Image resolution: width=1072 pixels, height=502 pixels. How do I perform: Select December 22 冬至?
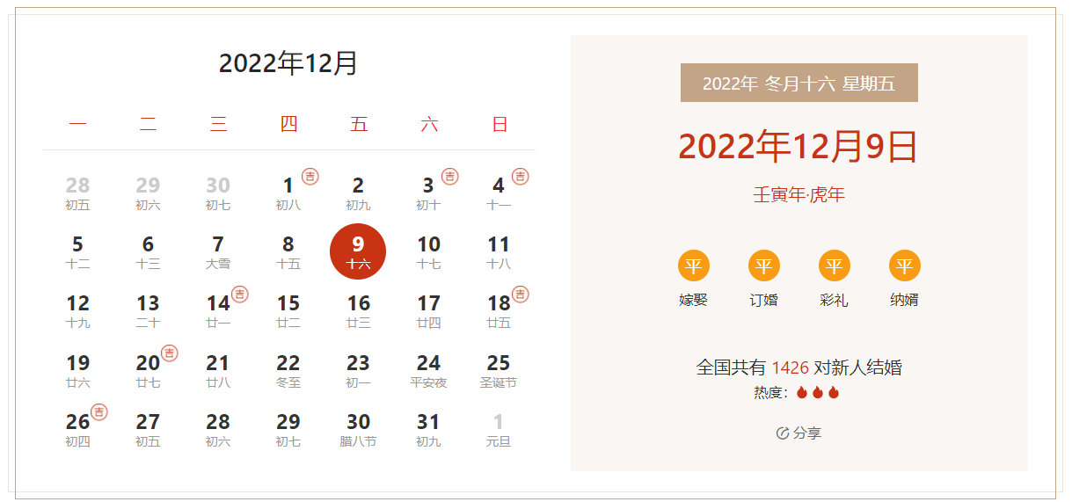288,371
